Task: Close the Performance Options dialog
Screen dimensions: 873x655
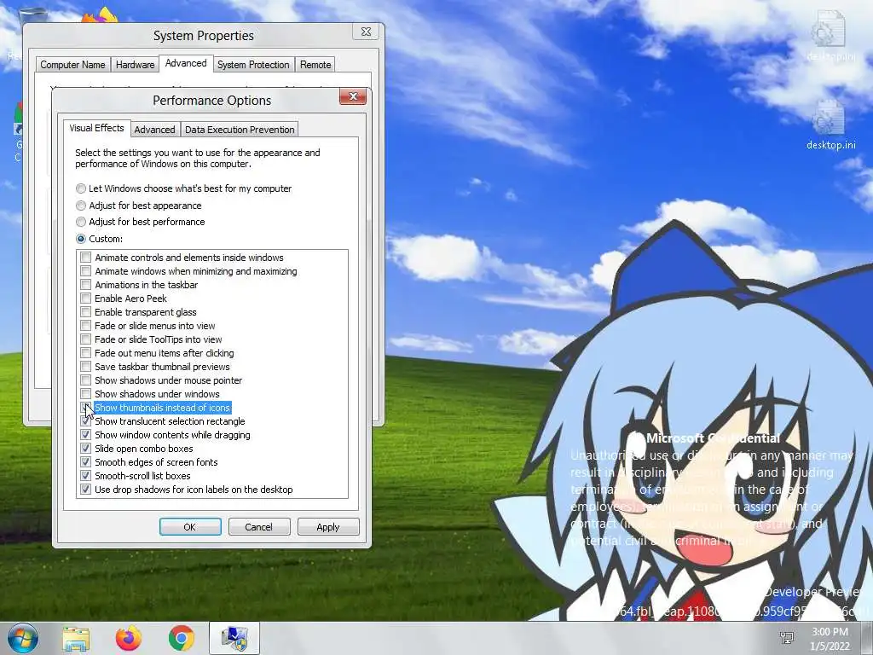Action: coord(353,97)
